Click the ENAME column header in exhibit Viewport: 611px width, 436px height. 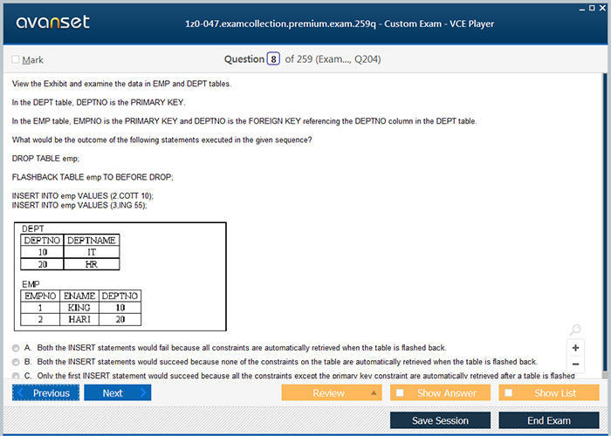click(79, 296)
